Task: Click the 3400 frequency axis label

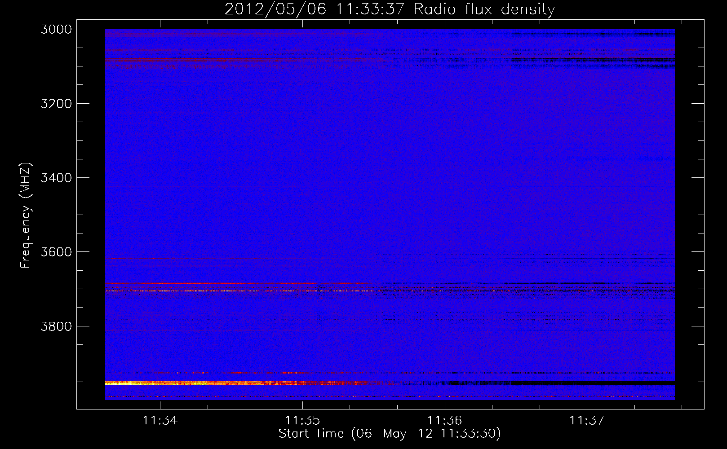Action: coord(56,178)
